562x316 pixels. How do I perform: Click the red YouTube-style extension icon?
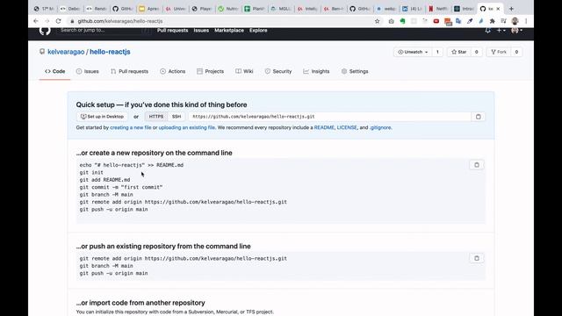436,21
